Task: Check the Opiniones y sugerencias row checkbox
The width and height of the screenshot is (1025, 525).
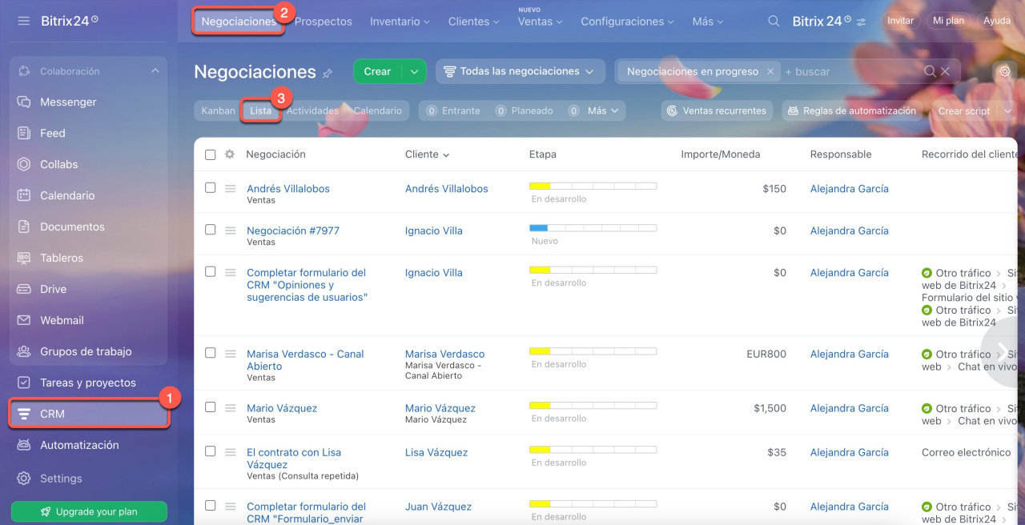Action: pyautogui.click(x=210, y=272)
